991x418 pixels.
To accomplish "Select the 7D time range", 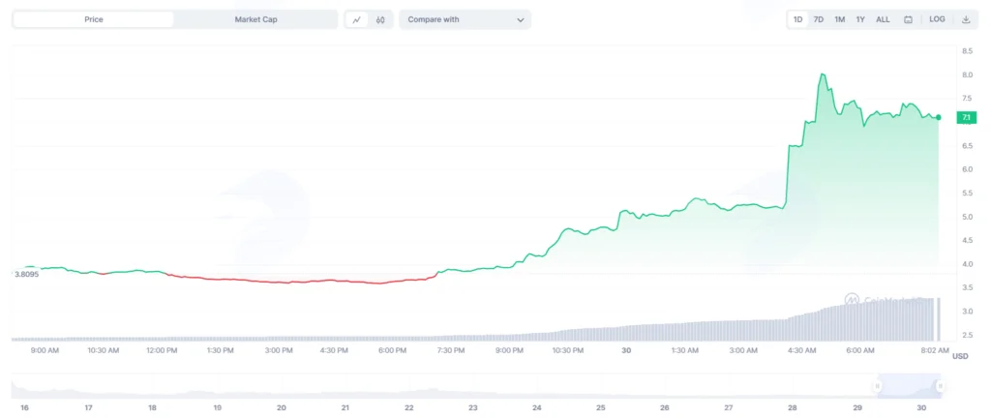I will click(819, 19).
